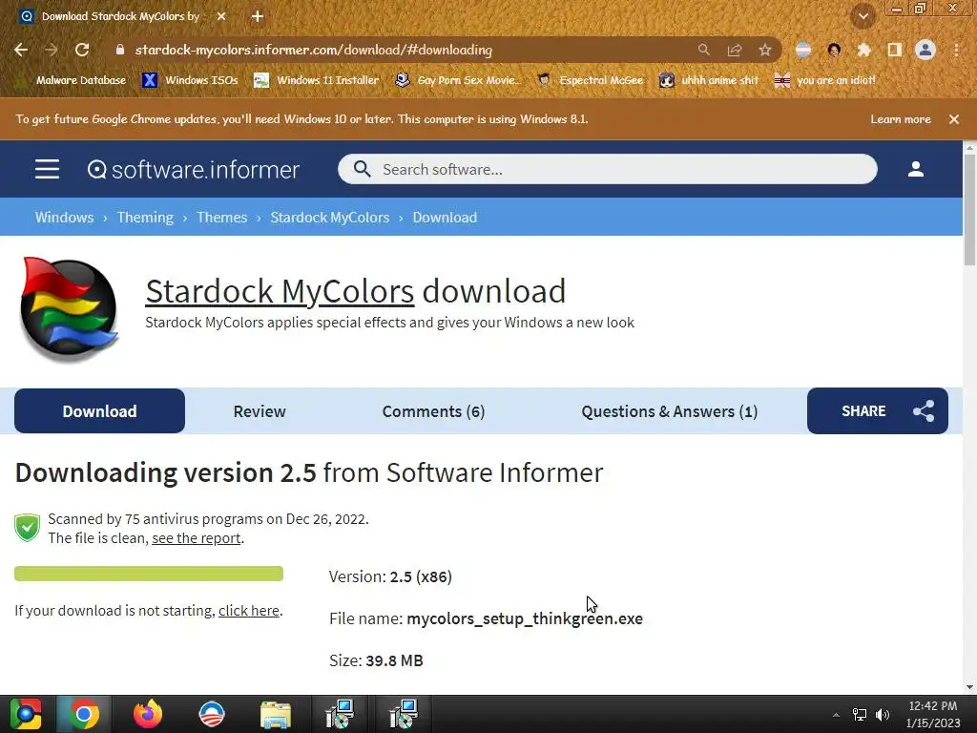Open the Extensions puzzle icon
Screen dimensions: 977x733
[863, 50]
